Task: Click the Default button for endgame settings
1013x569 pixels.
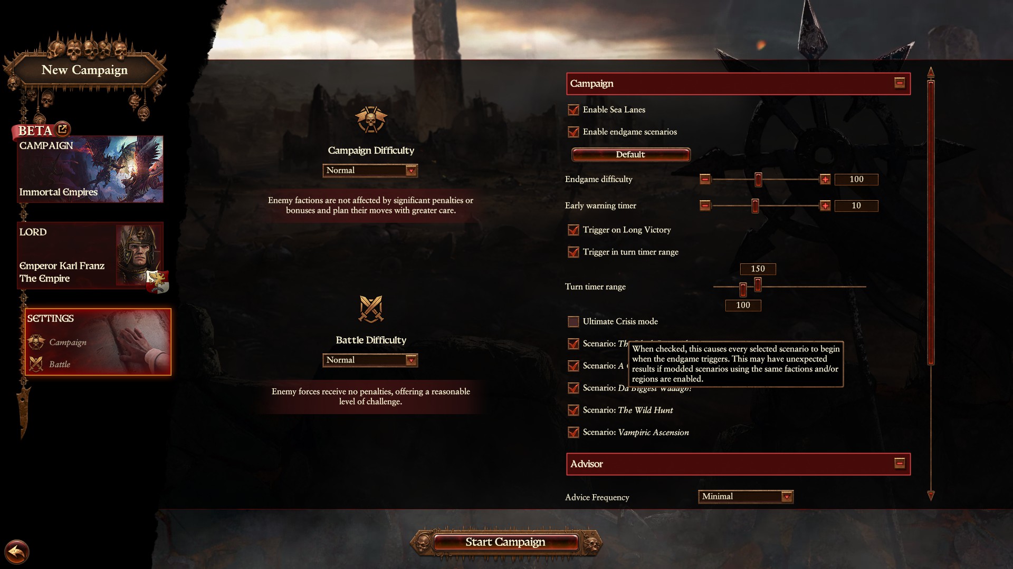Action: click(x=629, y=154)
